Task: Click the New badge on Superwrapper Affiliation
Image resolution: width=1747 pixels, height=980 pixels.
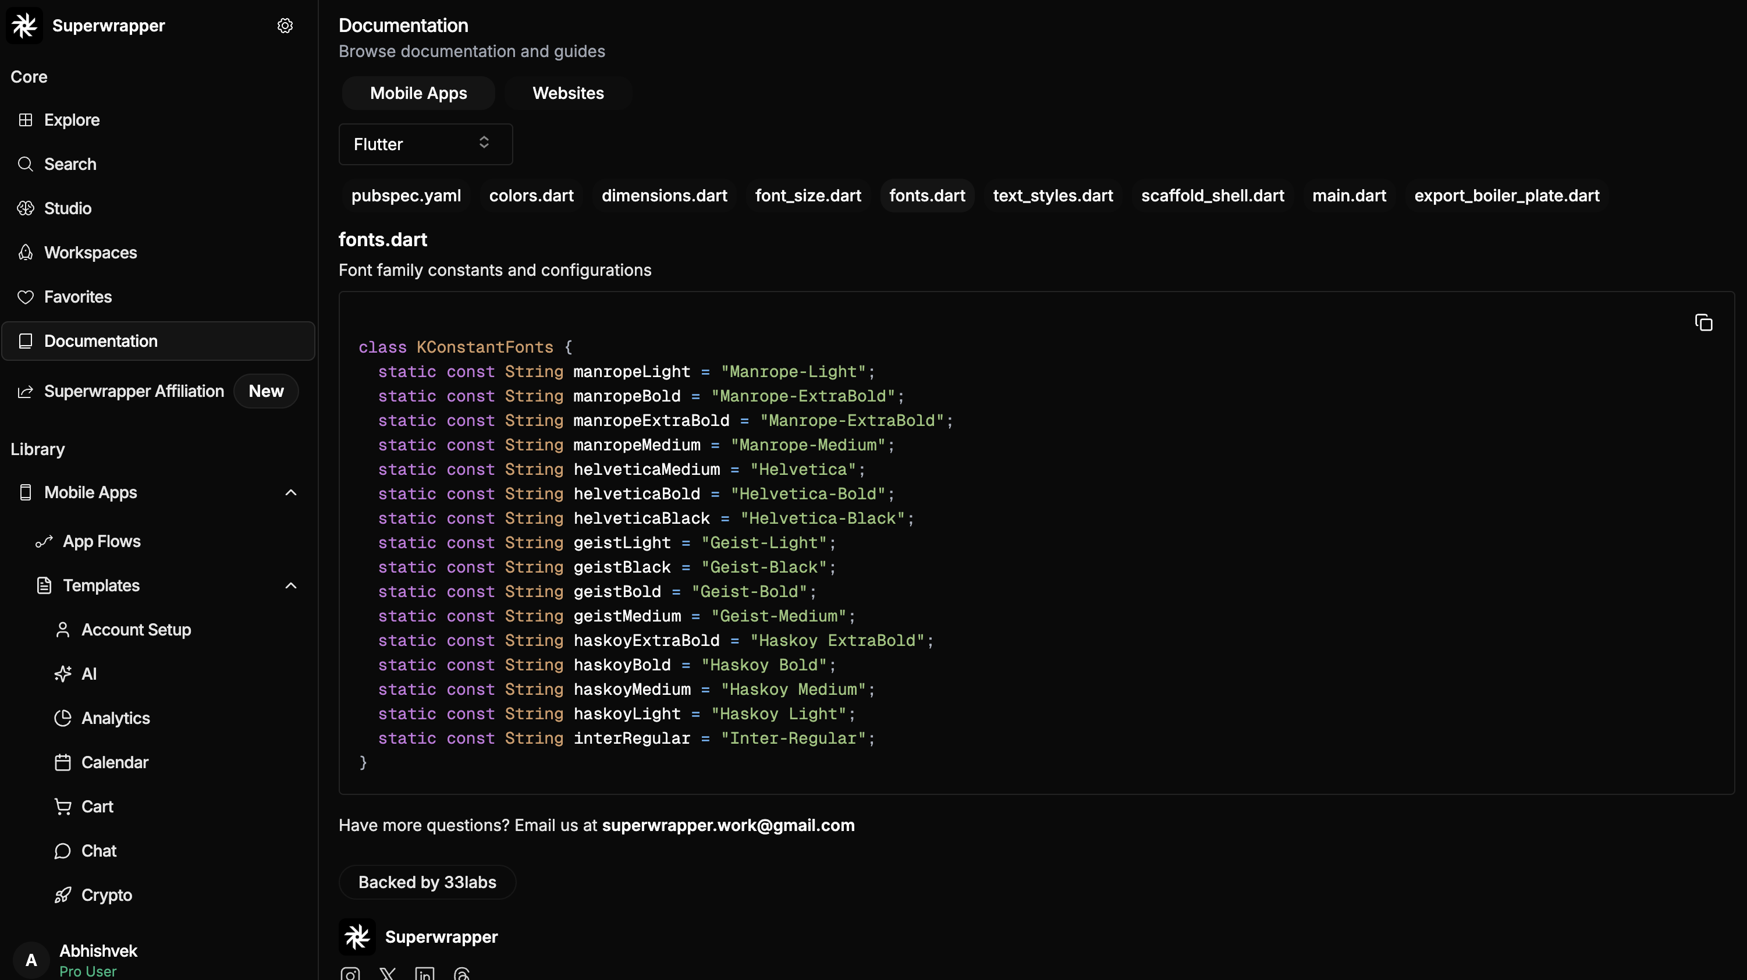Action: click(266, 390)
